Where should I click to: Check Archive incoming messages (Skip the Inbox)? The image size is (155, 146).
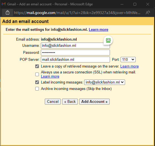coord(37,89)
